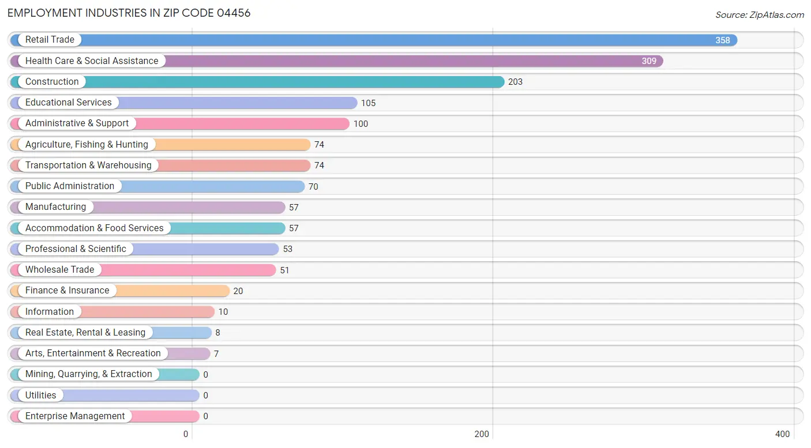Click the 309 value on Health Care bar
The image size is (811, 448).
tap(649, 61)
